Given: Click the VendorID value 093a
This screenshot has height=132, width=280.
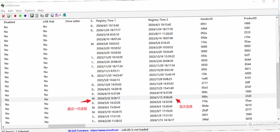Looking at the screenshot, I should (x=204, y=33).
